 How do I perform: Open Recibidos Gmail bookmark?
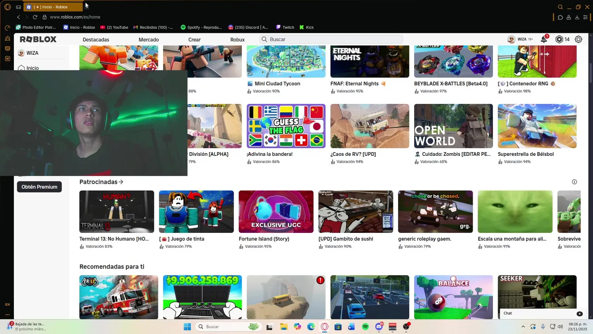pyautogui.click(x=153, y=27)
